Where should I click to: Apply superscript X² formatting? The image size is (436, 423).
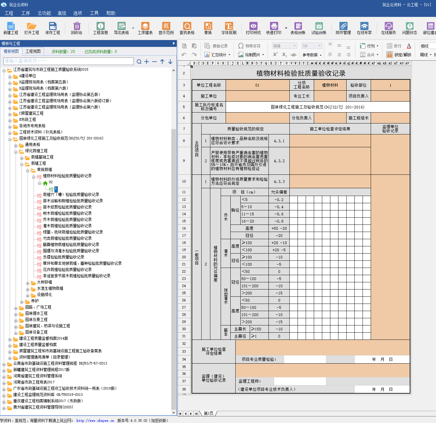(275, 54)
